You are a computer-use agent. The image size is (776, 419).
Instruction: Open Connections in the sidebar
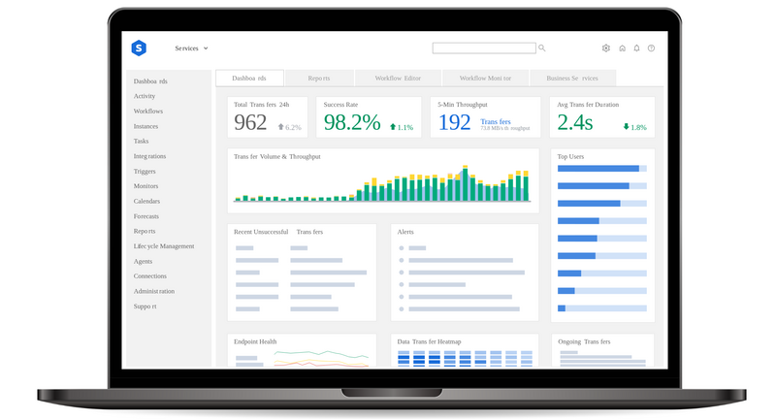coord(150,276)
